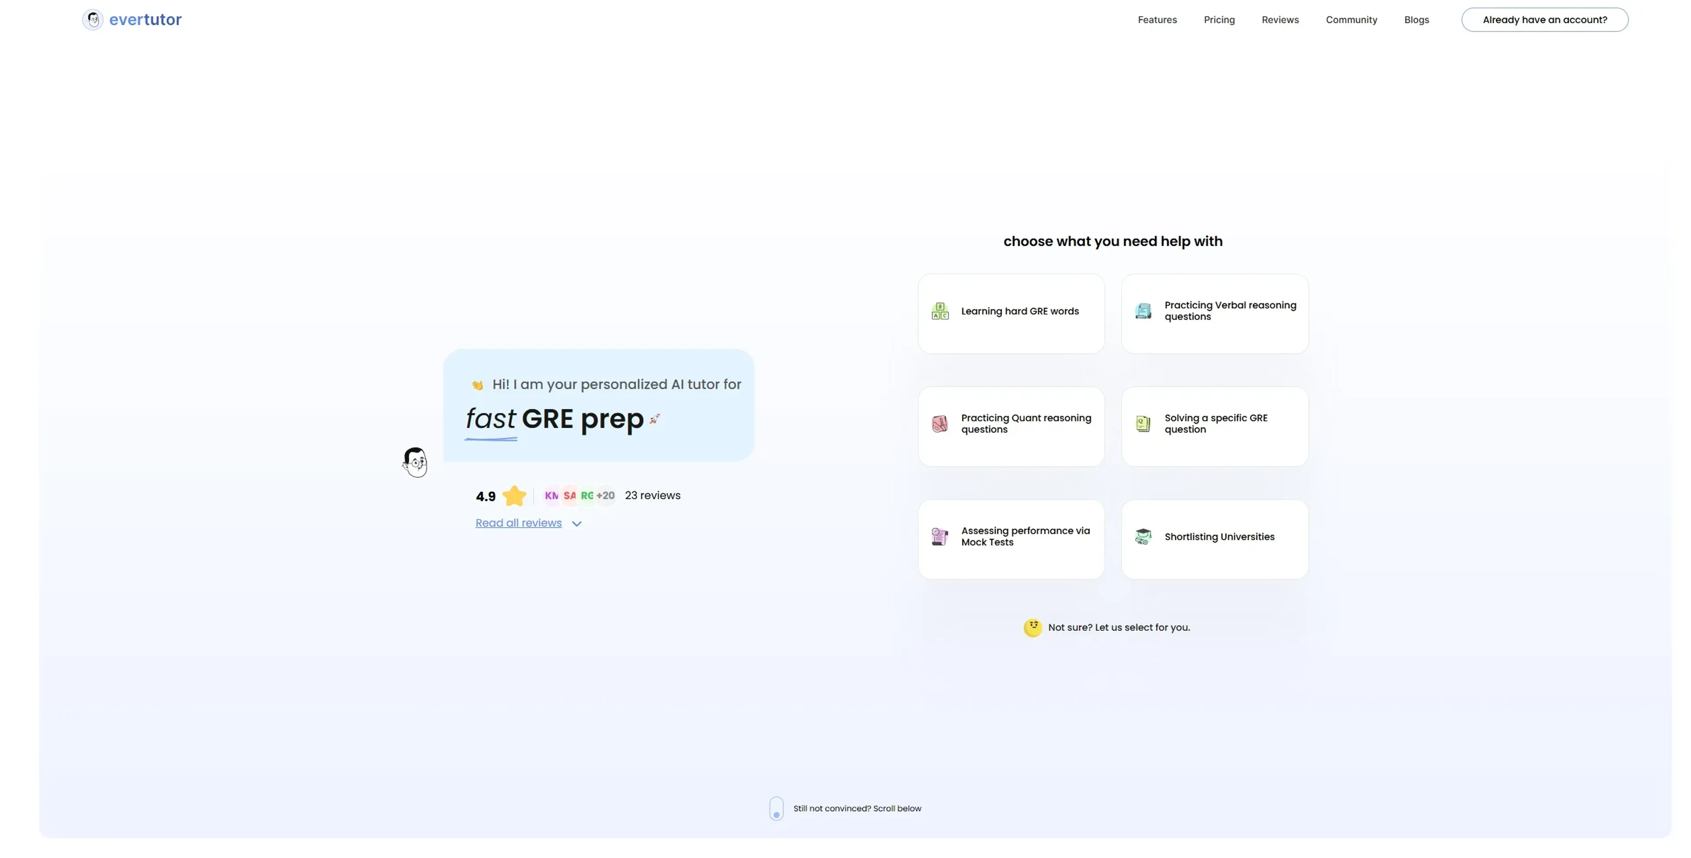Screen dimensions: 1691x858
Task: Click the ABC blocks icon for GRE words
Action: pos(939,311)
